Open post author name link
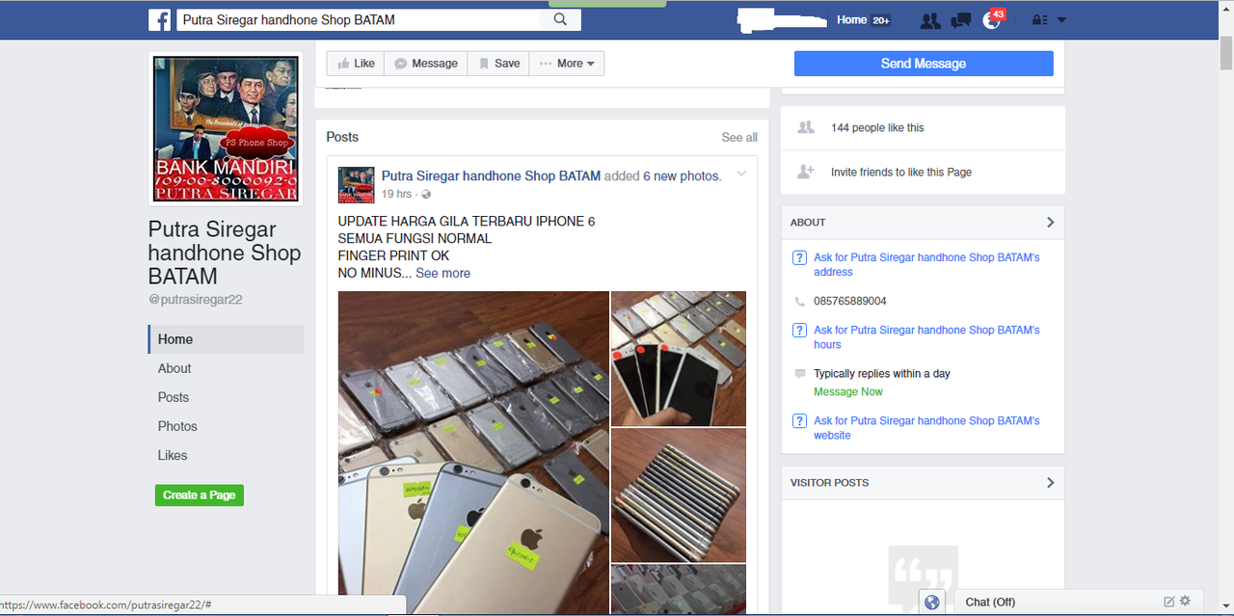Viewport: 1234px width, 616px height. point(491,175)
